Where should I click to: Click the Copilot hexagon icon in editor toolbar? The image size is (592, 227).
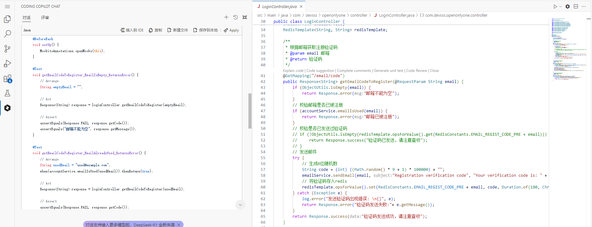[x=568, y=6]
